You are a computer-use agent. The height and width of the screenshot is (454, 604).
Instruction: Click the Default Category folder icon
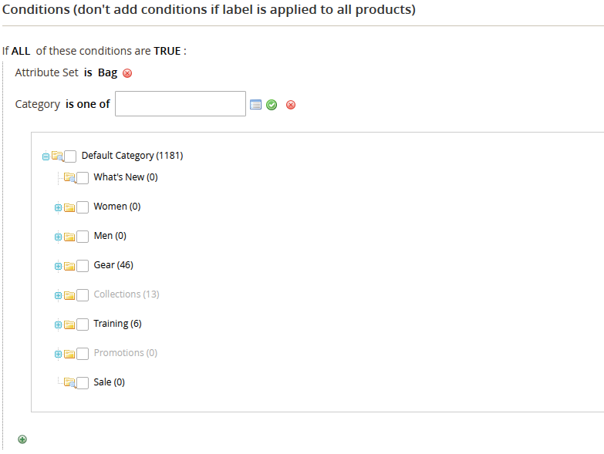tap(57, 156)
